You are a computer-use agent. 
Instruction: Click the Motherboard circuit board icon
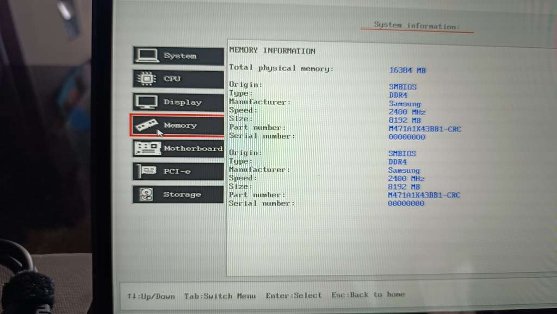pyautogui.click(x=147, y=148)
